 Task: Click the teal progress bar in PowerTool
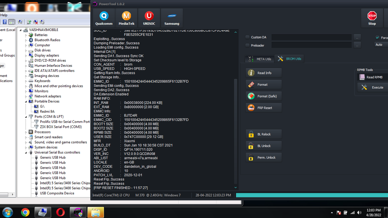(312, 195)
